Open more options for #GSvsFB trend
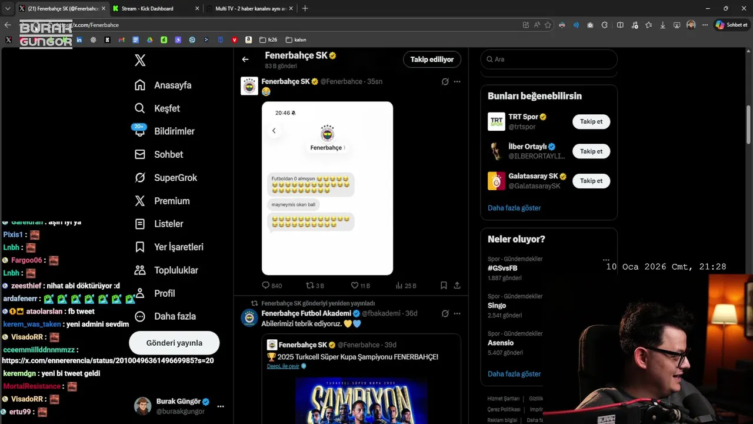753x424 pixels. pyautogui.click(x=606, y=260)
